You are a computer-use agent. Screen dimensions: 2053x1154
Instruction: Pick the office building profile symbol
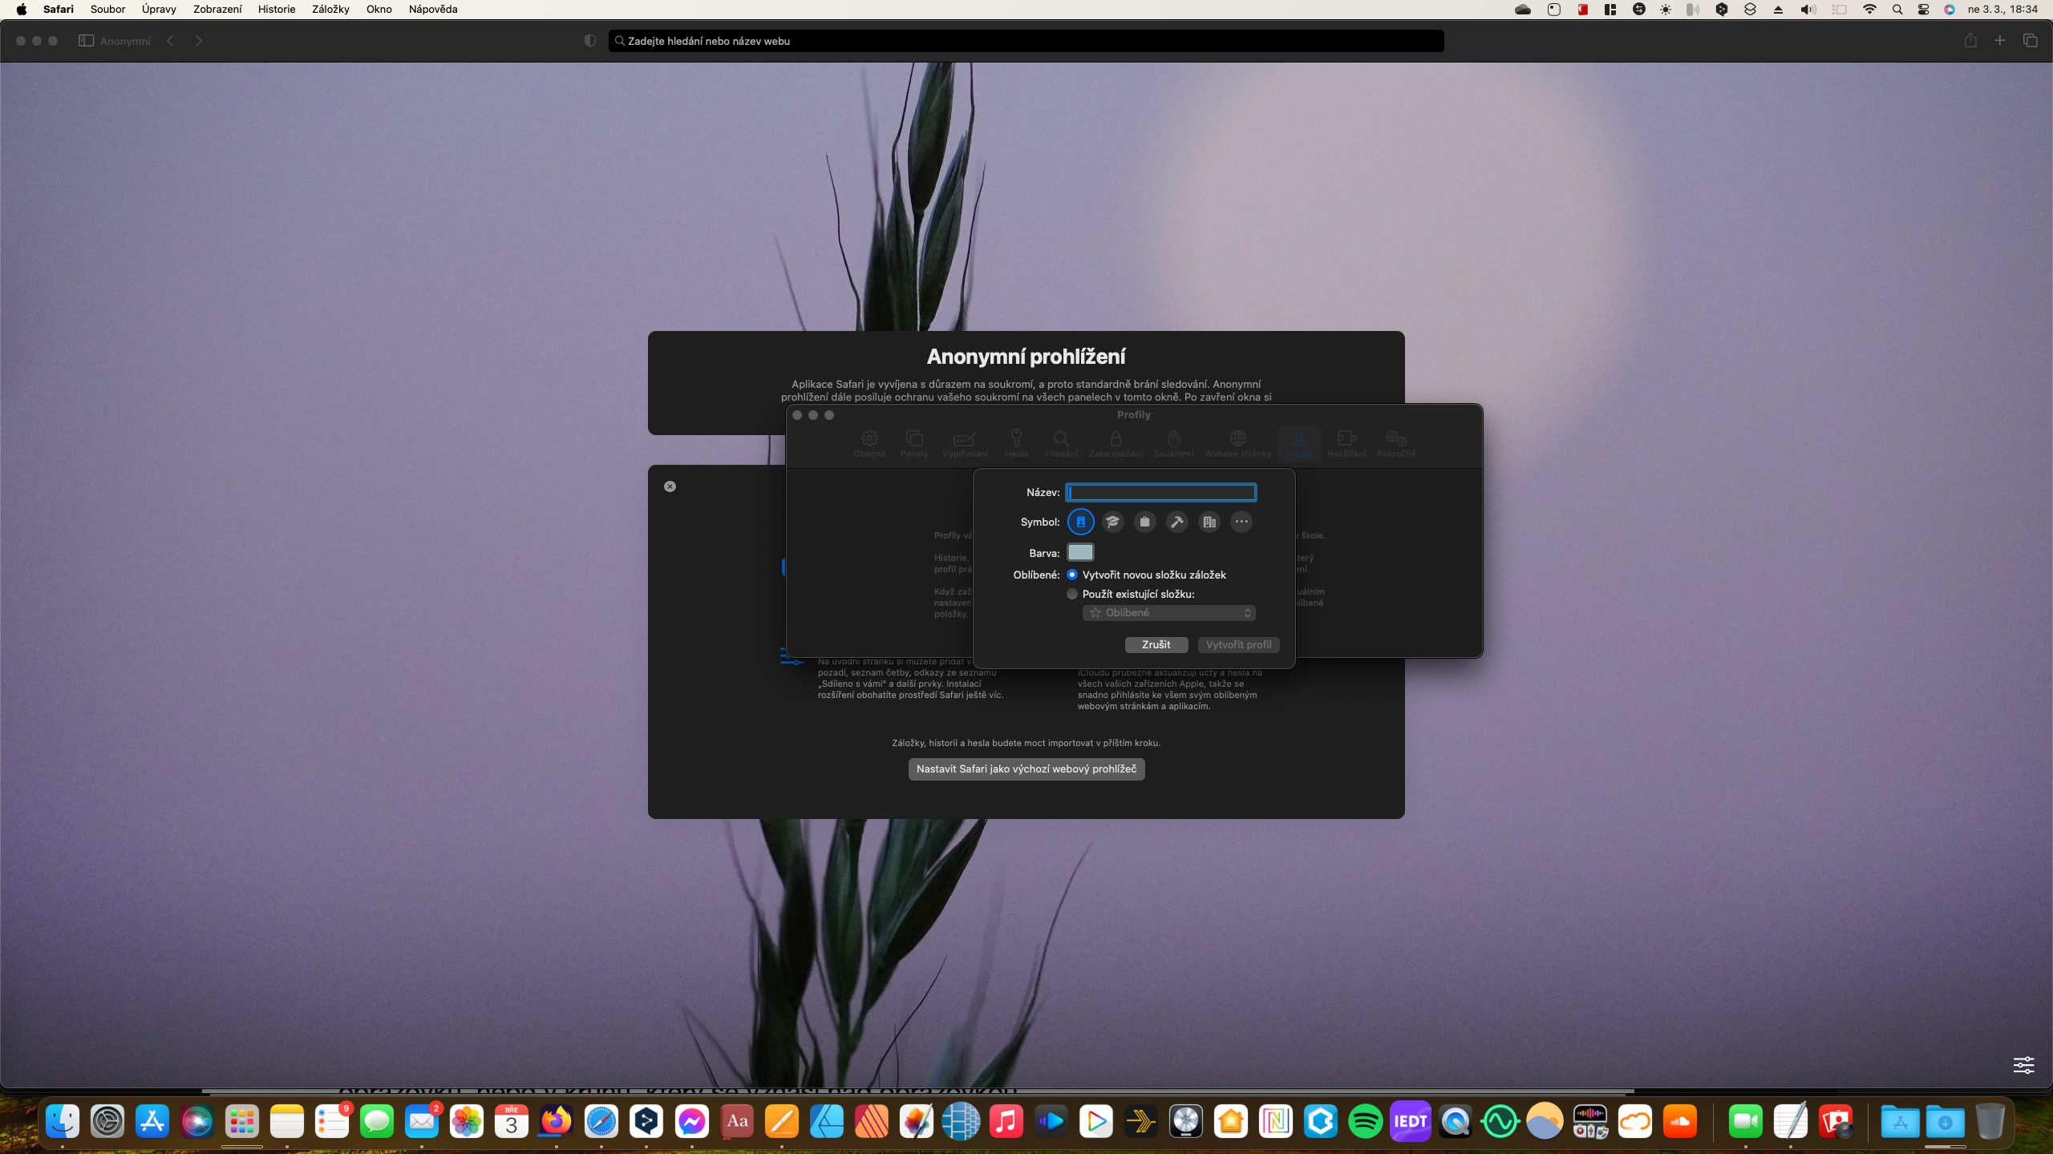pyautogui.click(x=1209, y=522)
